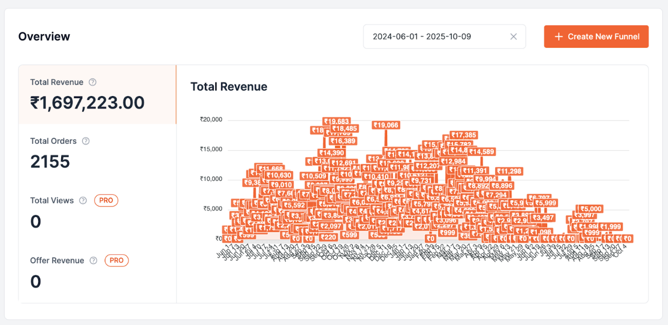Image resolution: width=668 pixels, height=325 pixels.
Task: Clear the date range with the X icon
Action: 513,36
